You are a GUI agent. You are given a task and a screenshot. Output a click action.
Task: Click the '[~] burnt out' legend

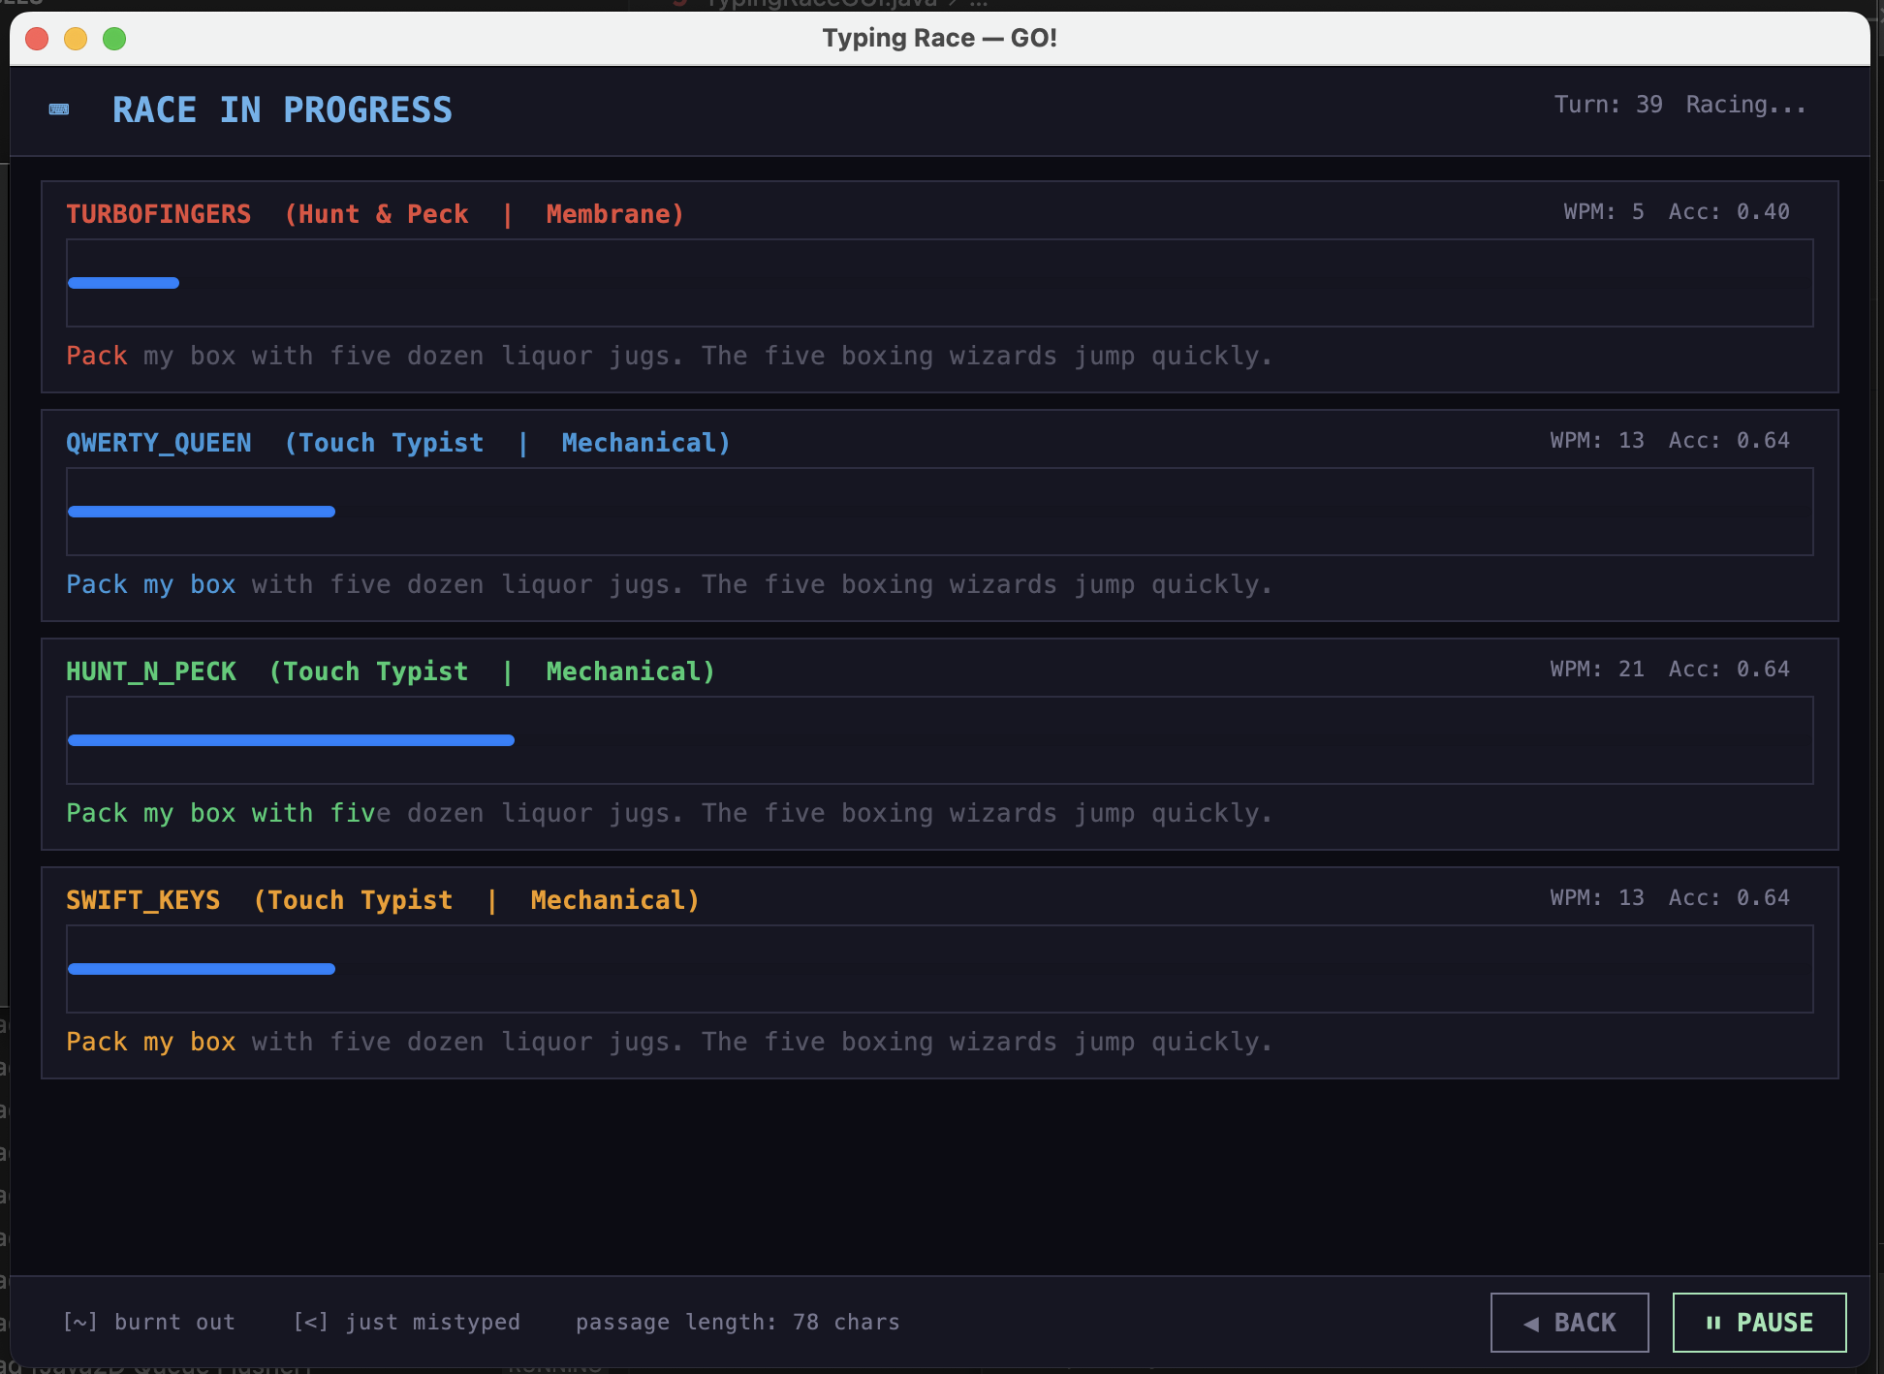149,1322
